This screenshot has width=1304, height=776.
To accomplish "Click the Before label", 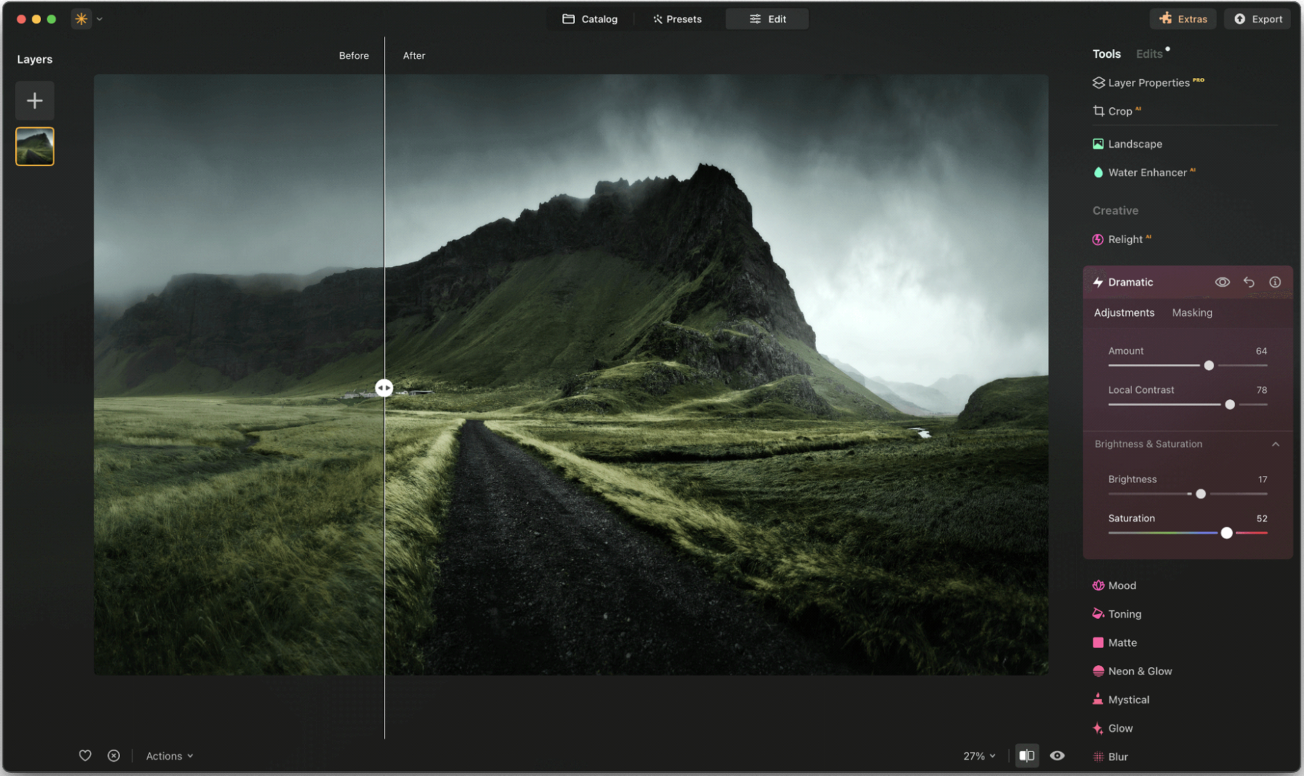I will point(354,55).
